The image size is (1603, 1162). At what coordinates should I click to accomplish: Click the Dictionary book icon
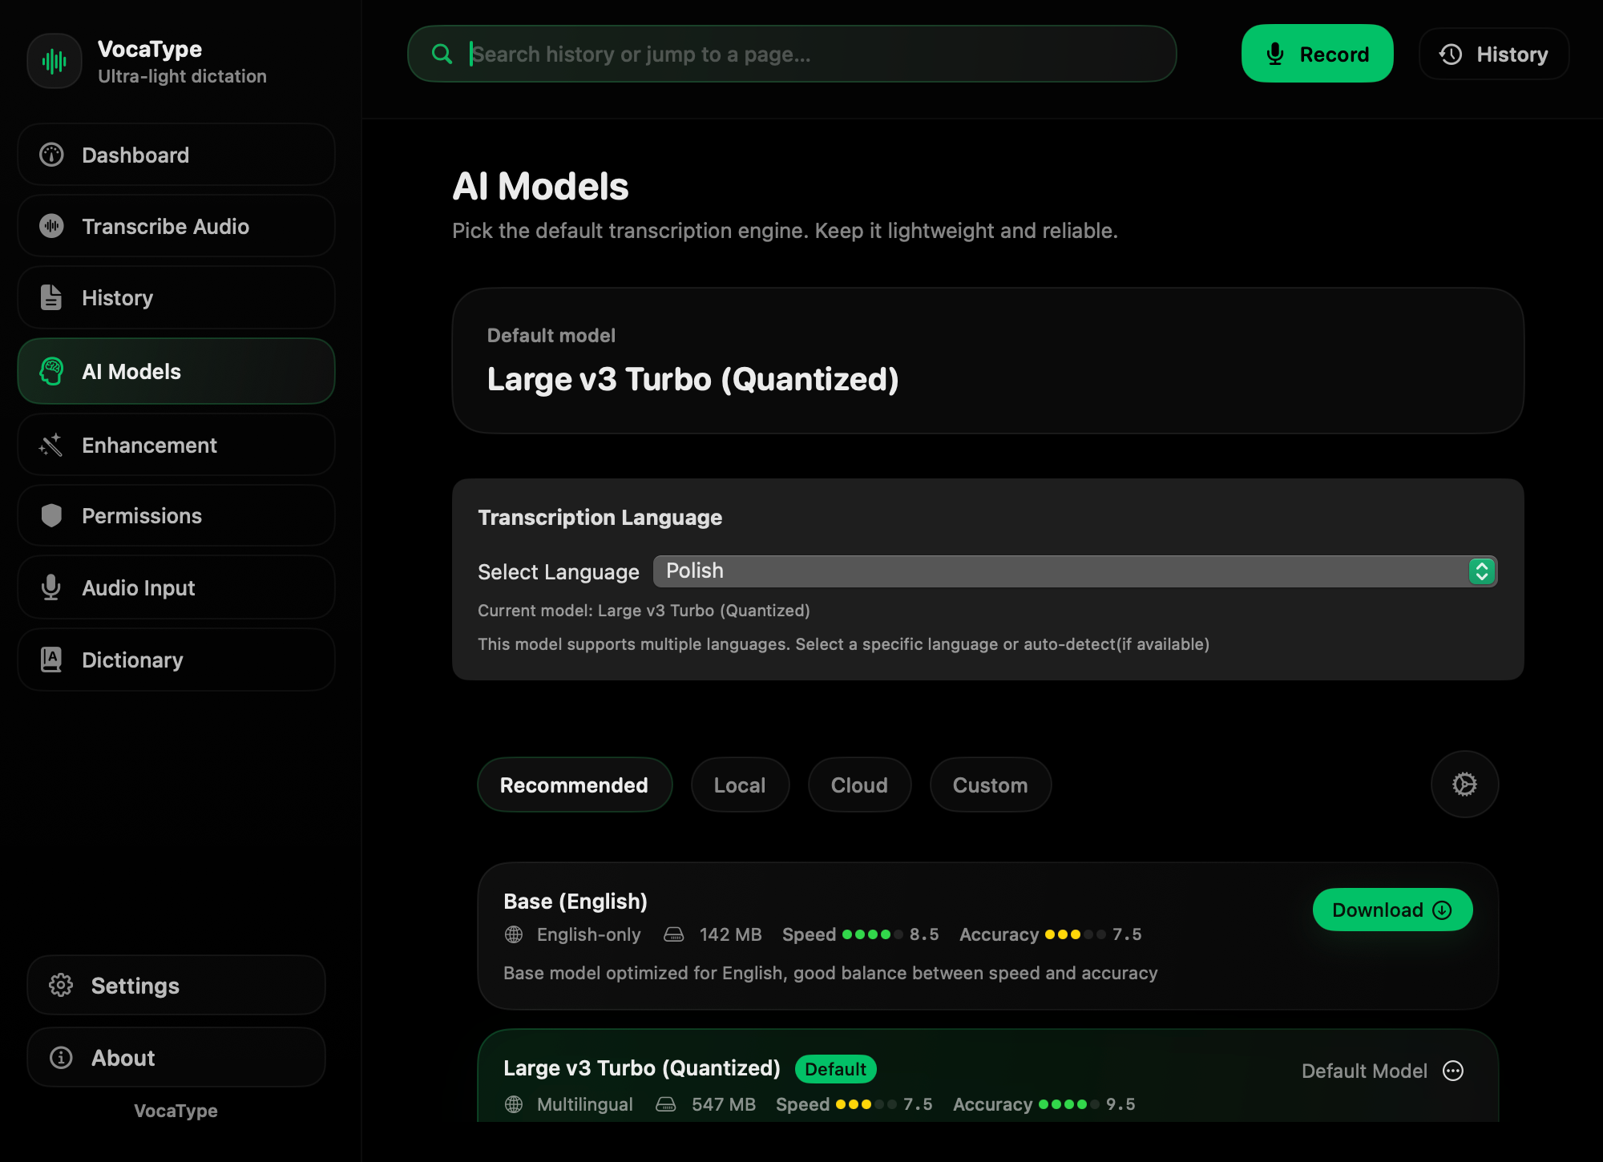(x=51, y=660)
